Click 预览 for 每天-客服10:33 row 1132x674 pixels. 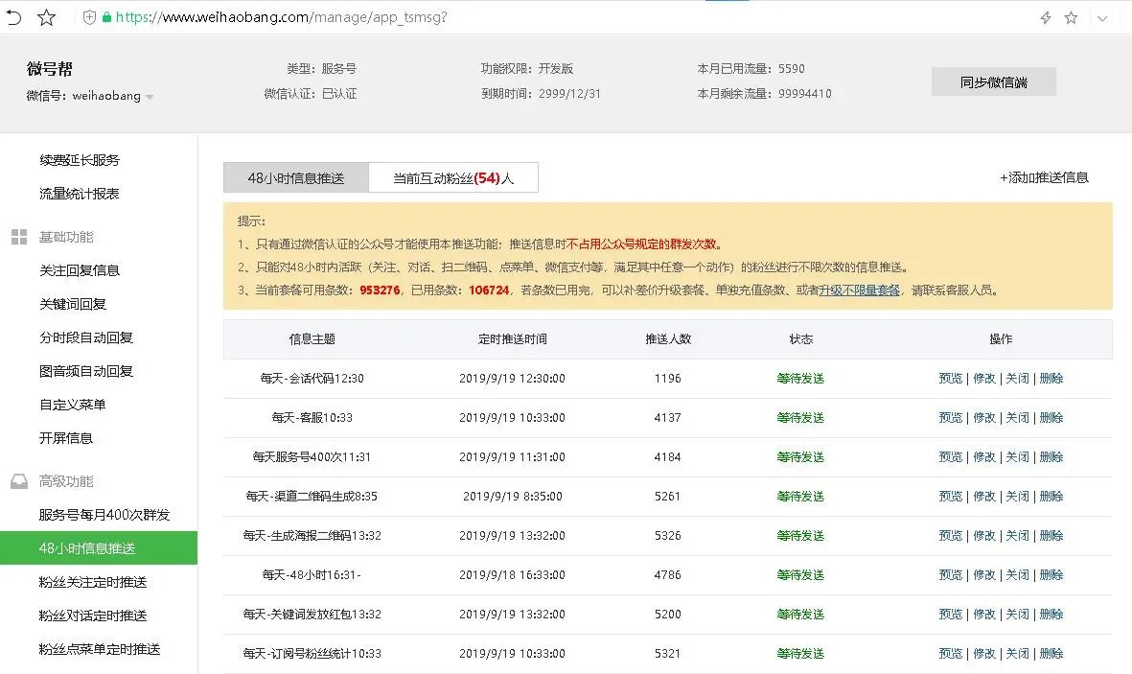pos(950,418)
